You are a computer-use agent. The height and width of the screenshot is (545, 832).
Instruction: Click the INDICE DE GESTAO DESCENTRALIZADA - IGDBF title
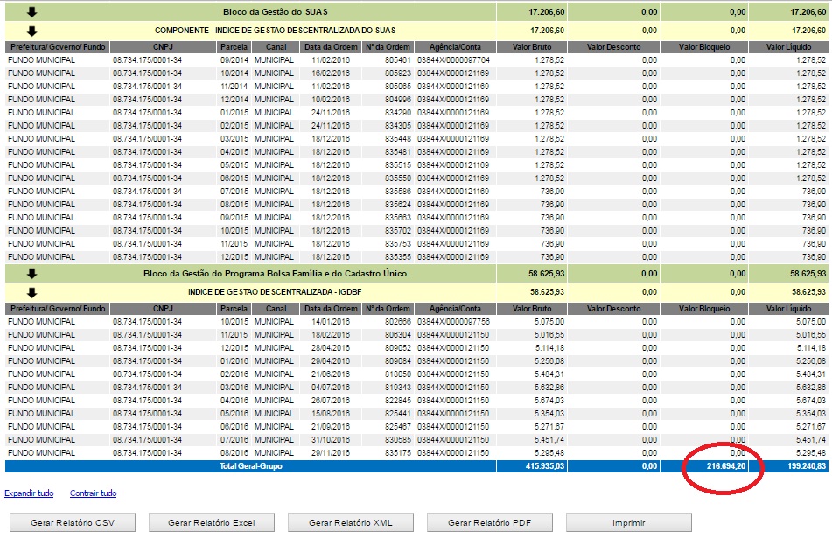point(275,292)
